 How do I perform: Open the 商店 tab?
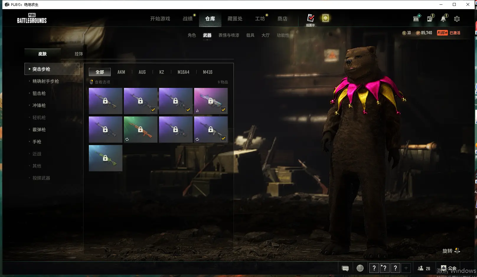point(282,19)
